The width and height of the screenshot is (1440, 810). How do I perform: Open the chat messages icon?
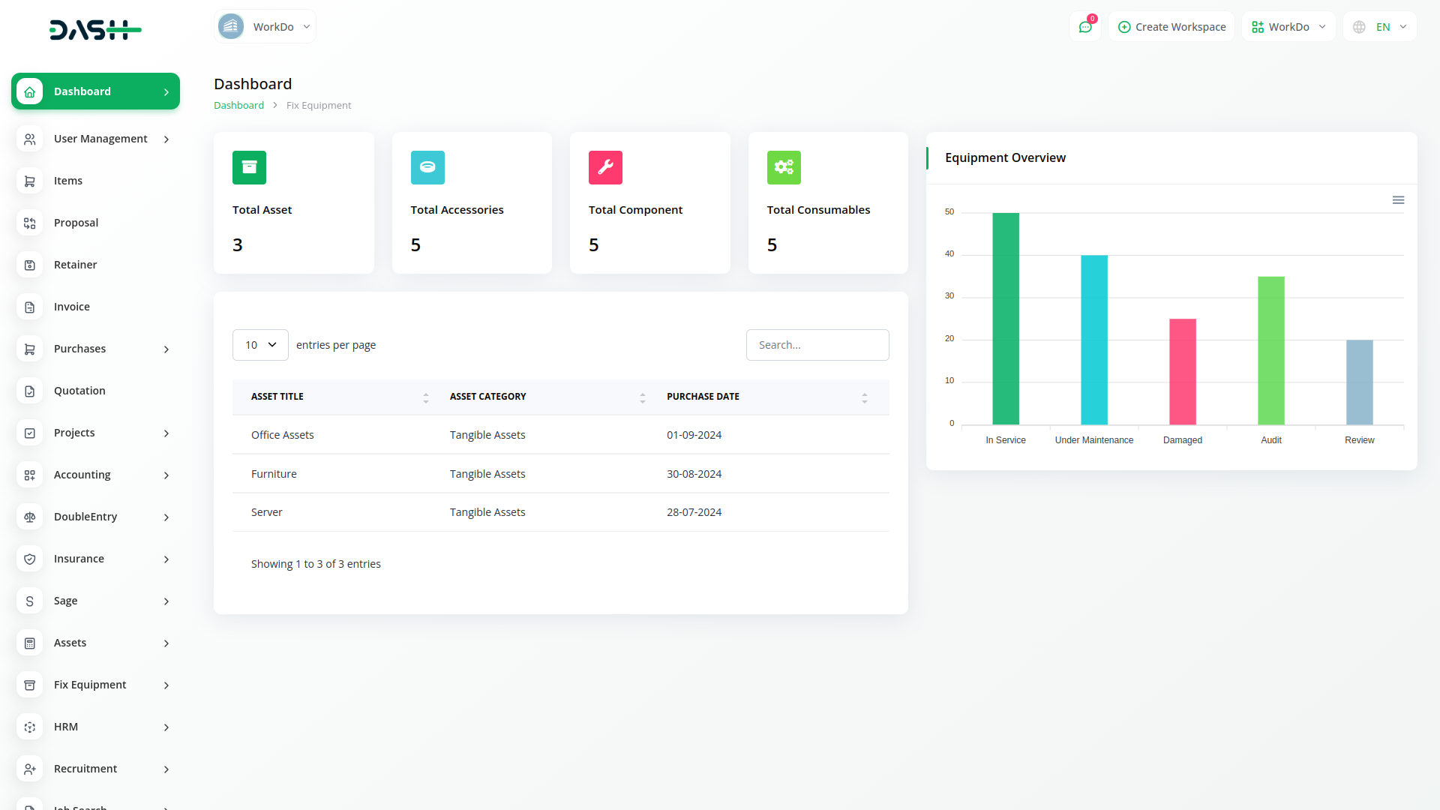pyautogui.click(x=1084, y=27)
